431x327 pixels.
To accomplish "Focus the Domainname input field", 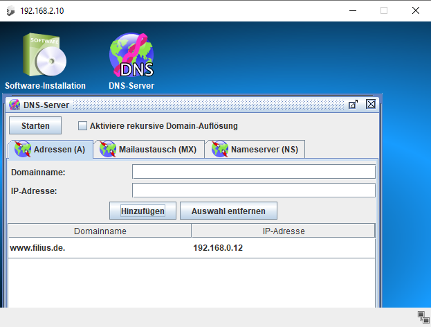I will click(254, 172).
